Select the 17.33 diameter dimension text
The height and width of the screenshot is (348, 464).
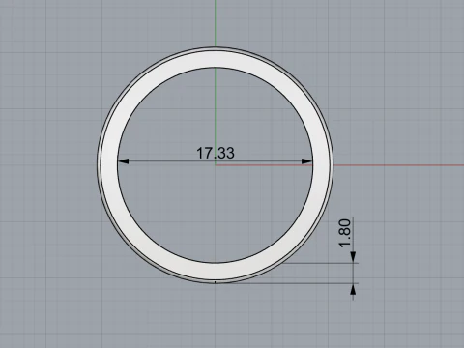coord(216,153)
